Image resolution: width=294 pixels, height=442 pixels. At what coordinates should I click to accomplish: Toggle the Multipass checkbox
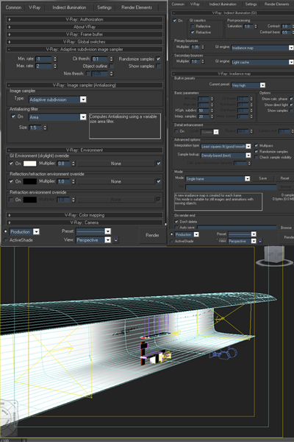[x=257, y=145]
